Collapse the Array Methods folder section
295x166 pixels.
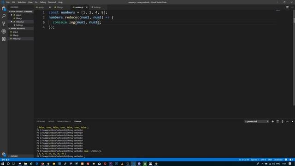pyautogui.click(x=21, y=29)
